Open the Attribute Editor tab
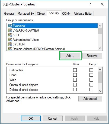The image size is (109, 124). [83, 14]
